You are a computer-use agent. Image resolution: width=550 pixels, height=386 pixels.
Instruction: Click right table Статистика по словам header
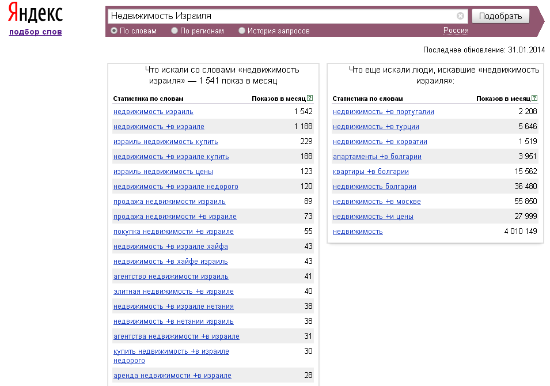367,99
